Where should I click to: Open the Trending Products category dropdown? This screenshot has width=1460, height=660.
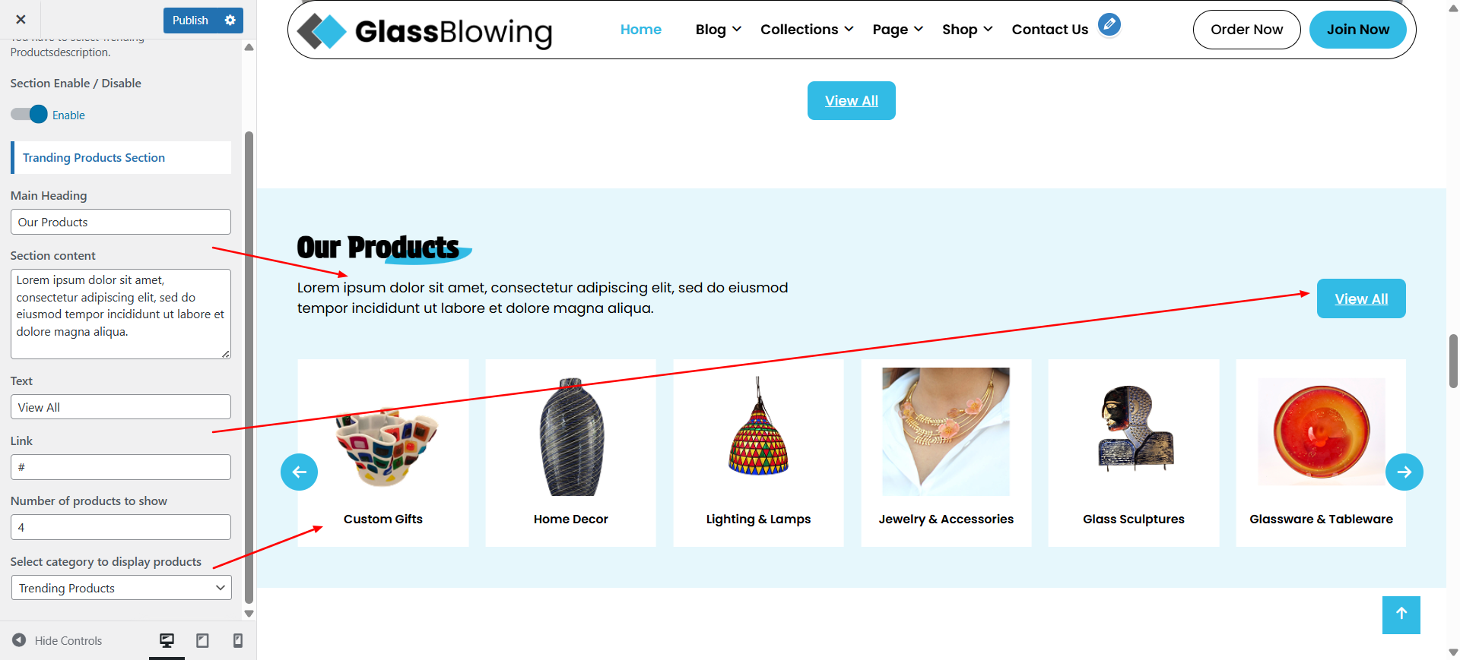point(122,588)
